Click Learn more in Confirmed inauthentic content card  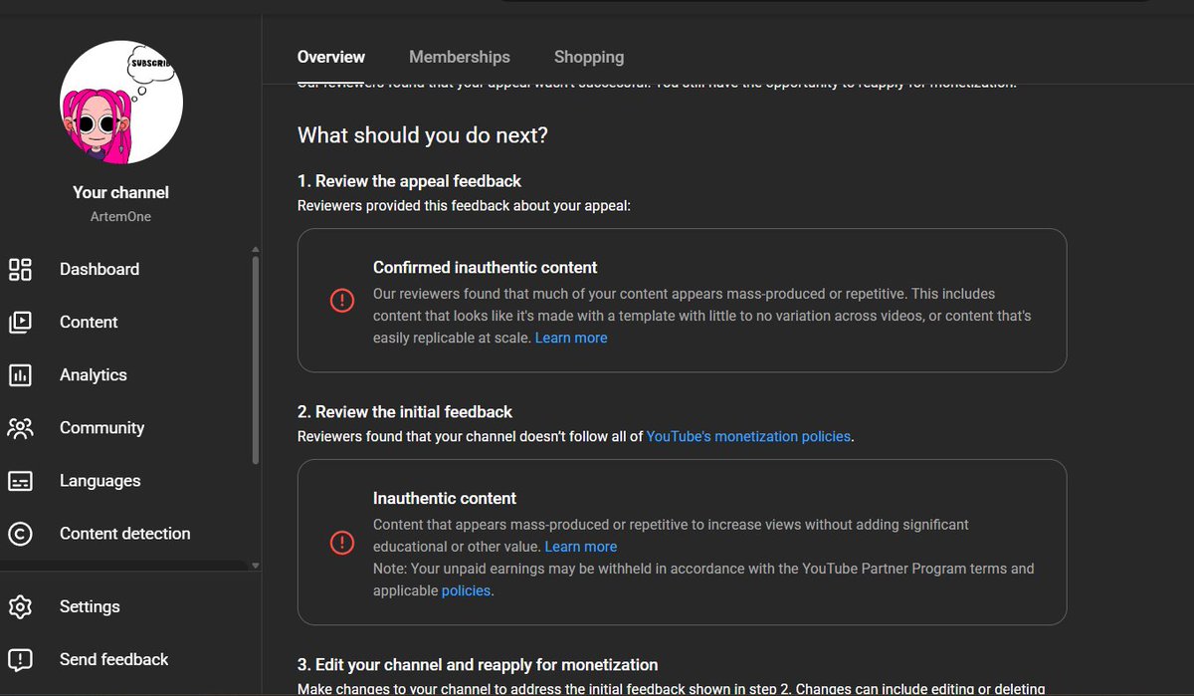[x=571, y=338]
